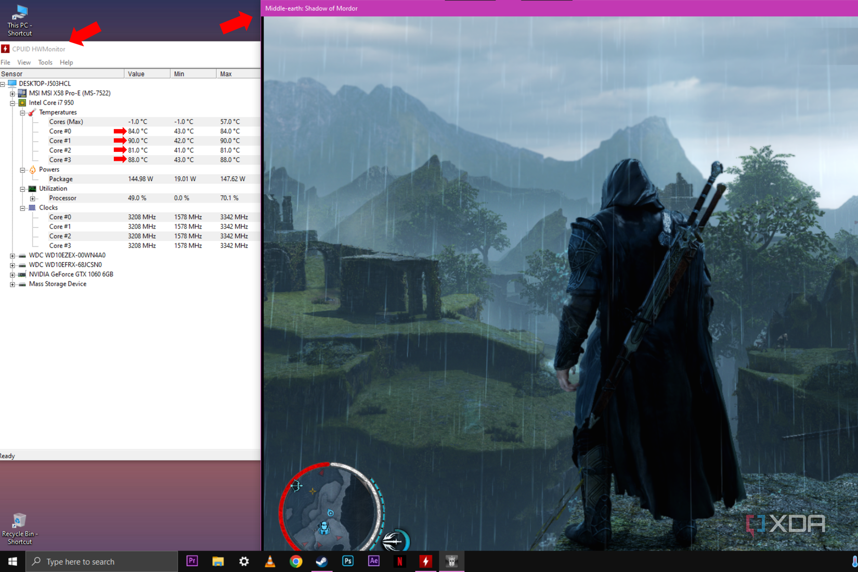Open After Effects from the taskbar
Screen dimensions: 858x572
pos(374,561)
